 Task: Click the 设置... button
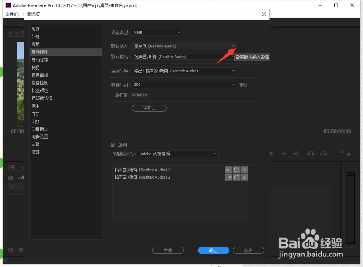tap(149, 108)
